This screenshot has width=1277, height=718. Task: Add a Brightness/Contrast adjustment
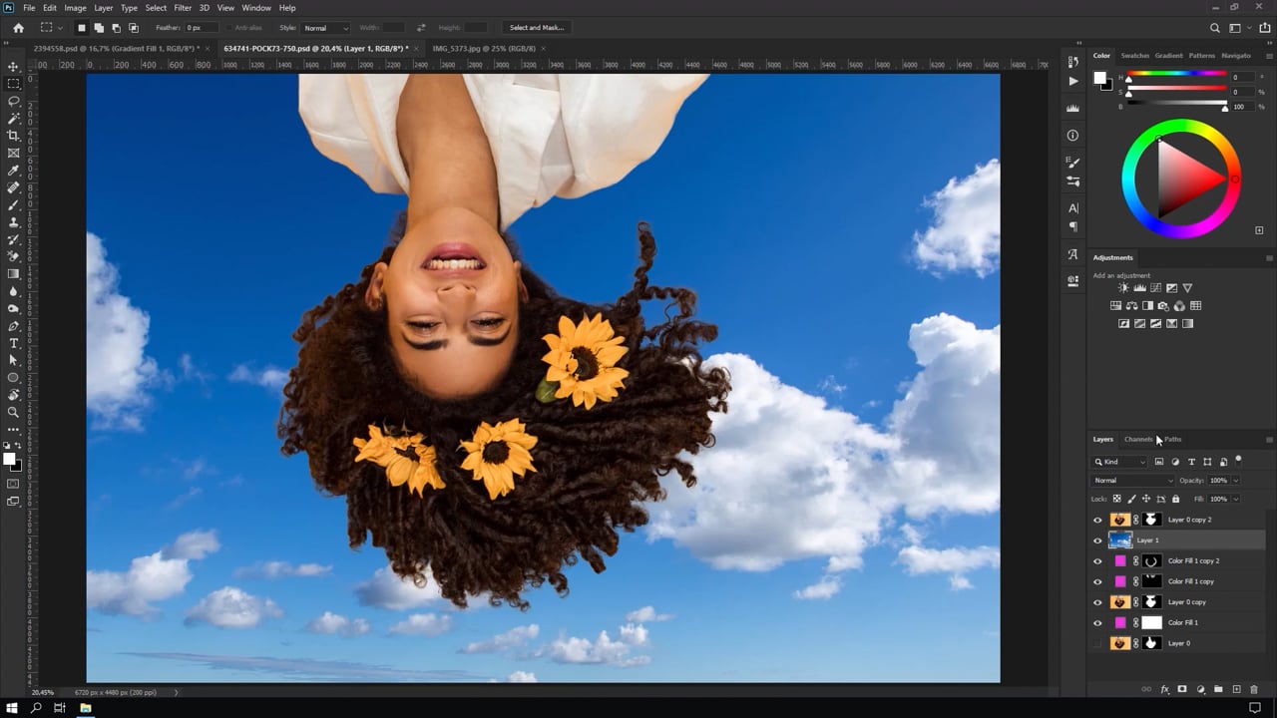click(x=1123, y=288)
